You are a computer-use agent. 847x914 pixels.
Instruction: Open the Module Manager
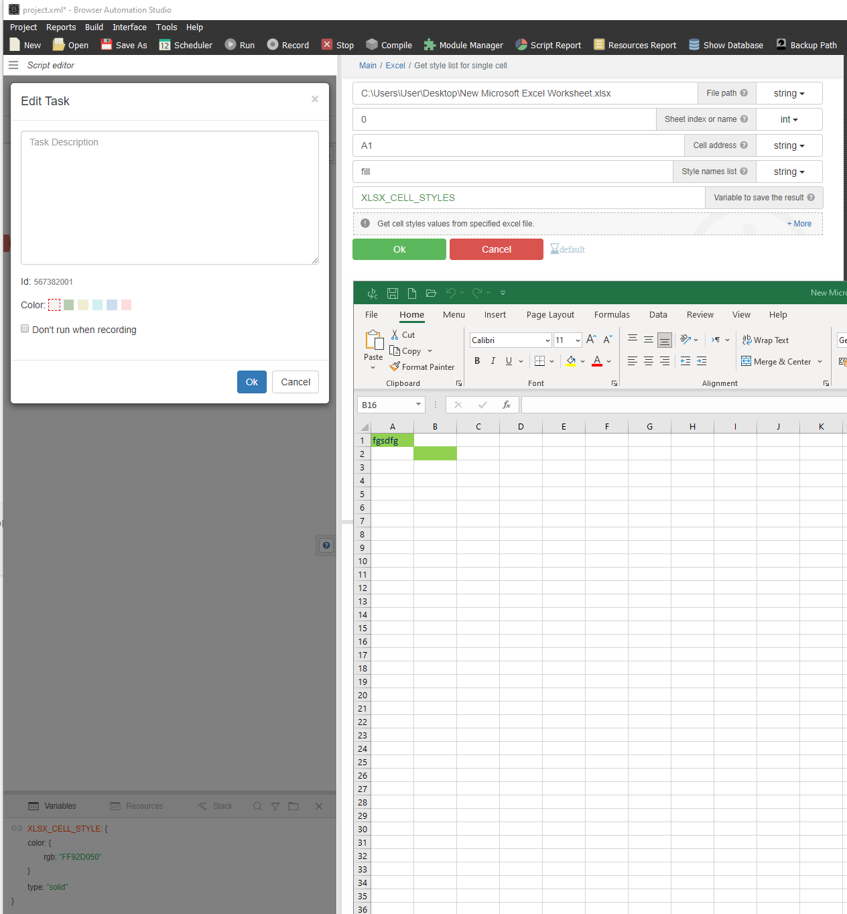[x=430, y=45]
